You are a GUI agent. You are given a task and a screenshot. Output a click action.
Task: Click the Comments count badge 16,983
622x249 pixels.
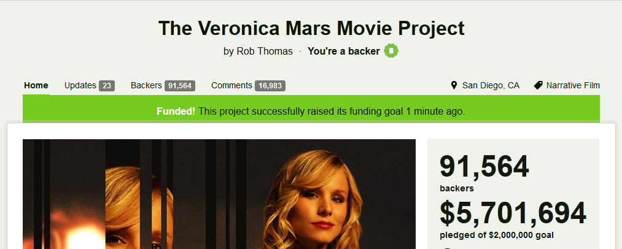tap(270, 86)
